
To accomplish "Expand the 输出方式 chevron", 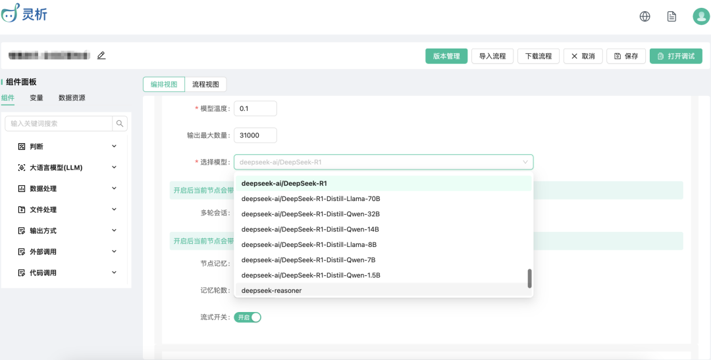I will tap(115, 230).
